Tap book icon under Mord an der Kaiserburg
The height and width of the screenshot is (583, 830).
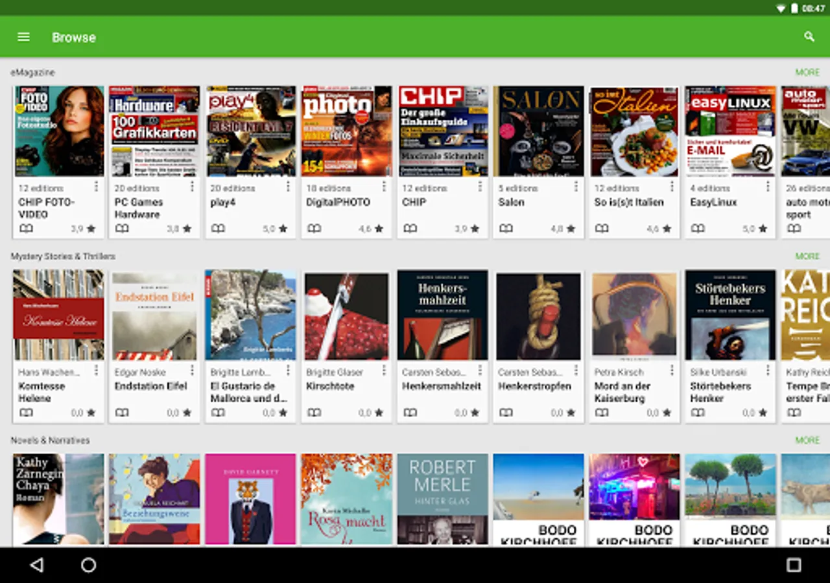point(602,413)
